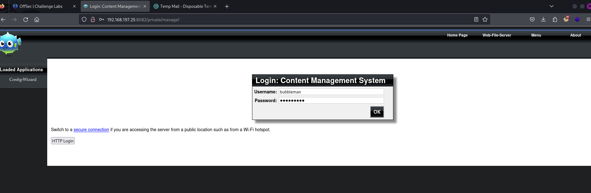Open the About navigation item
Viewport: 591px width, 193px height.
[x=575, y=35]
